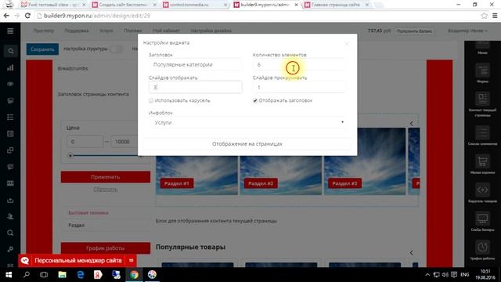Bookmark this page with the star icon
Viewport: 501px width, 282px height.
[x=484, y=16]
